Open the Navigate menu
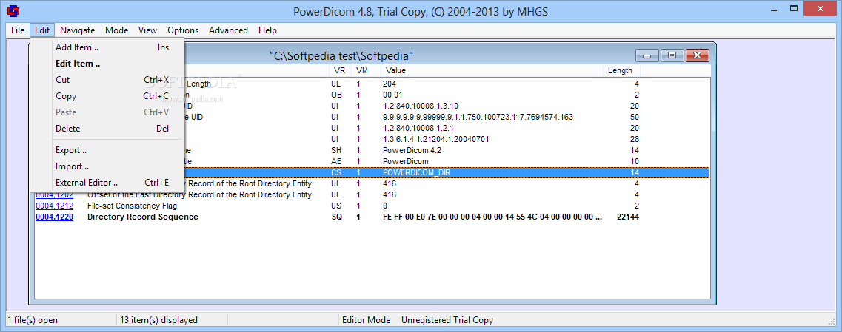Screen dimensions: 842x332 77,30
